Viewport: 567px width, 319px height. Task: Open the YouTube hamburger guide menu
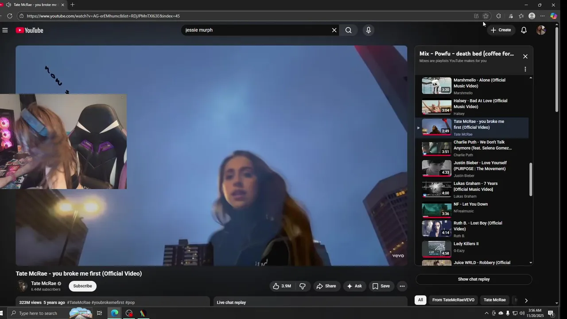point(5,30)
